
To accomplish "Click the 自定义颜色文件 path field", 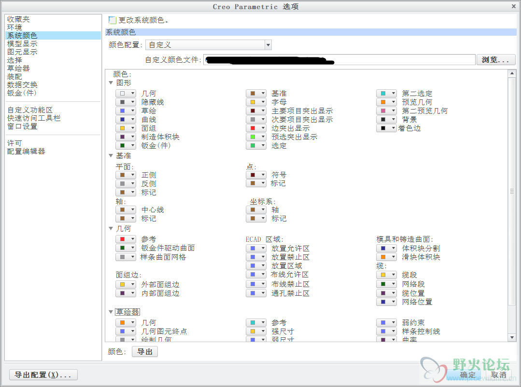I will click(x=339, y=60).
